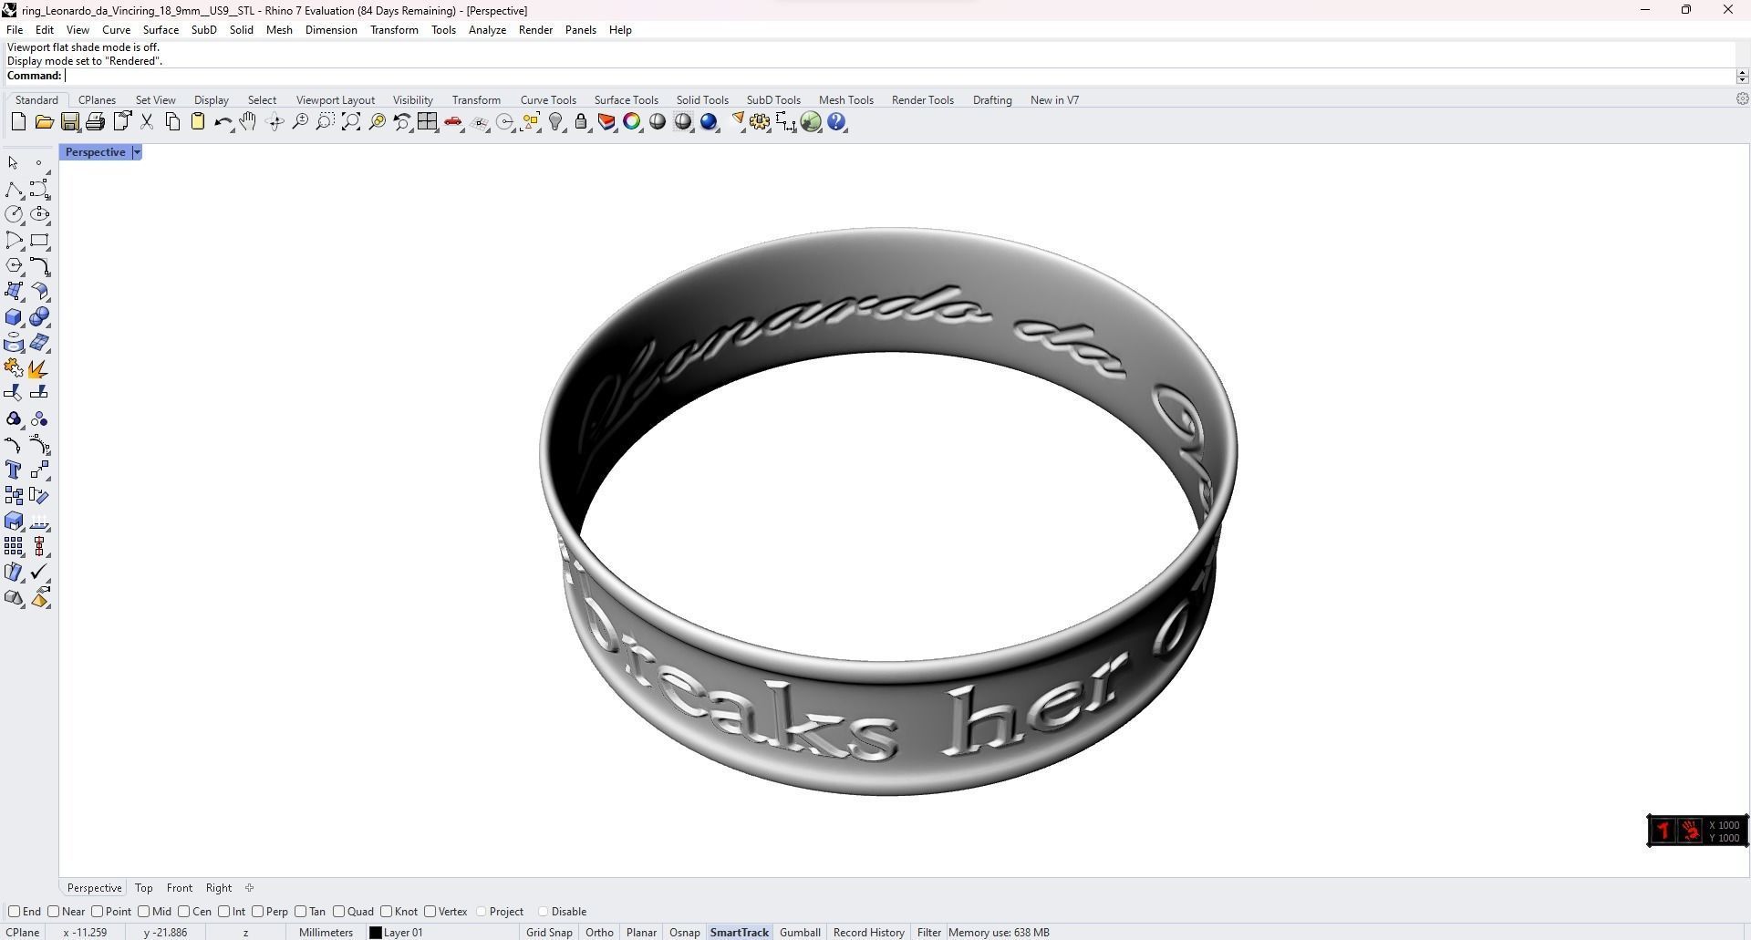
Task: Click the Paste clipboard icon
Action: 197,122
